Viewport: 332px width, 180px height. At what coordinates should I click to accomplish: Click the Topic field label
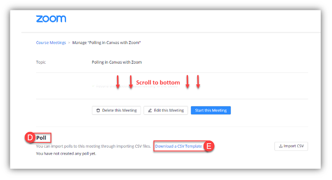(41, 62)
